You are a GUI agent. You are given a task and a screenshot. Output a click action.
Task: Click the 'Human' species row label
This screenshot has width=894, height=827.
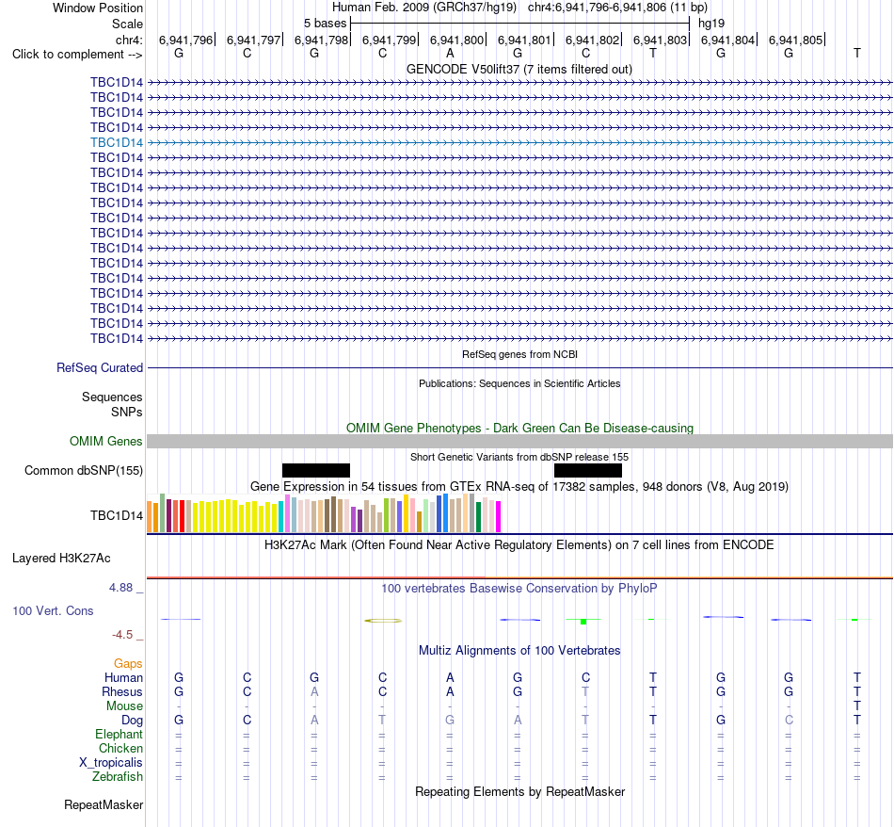123,678
